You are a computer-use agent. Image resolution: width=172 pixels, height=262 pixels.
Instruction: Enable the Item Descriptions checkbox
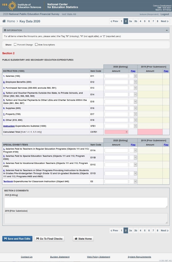[x=36, y=45]
